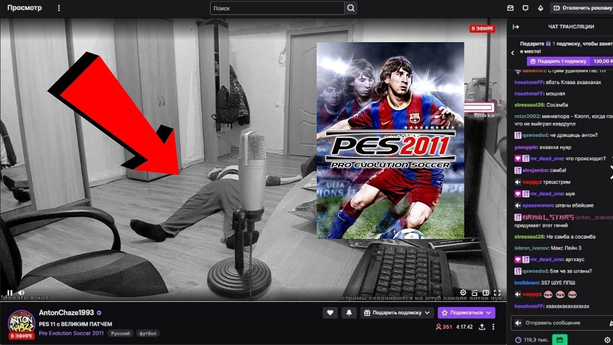Open the notifications inbox icon
The width and height of the screenshot is (613, 345).
click(511, 8)
